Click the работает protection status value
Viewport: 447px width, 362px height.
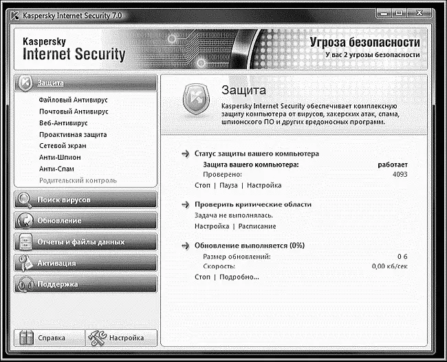393,165
